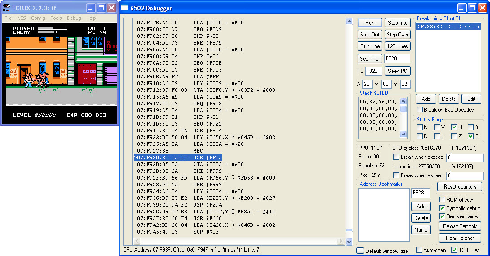Screen dimensions: 490x256
Task: Toggle the I status flag
Action: pos(437,136)
